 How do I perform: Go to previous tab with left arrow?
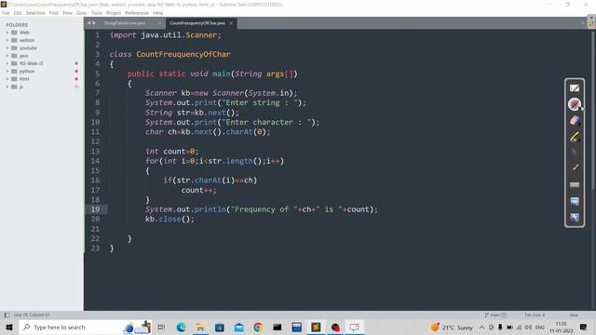tap(89, 23)
